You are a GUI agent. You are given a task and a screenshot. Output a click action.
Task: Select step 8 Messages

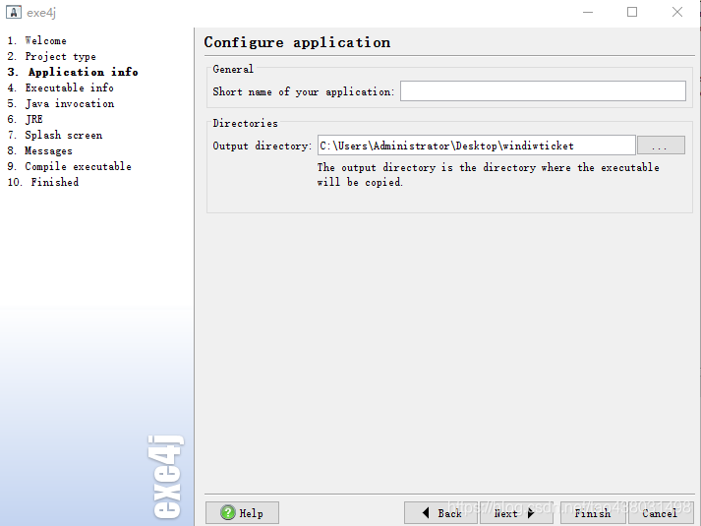39,150
